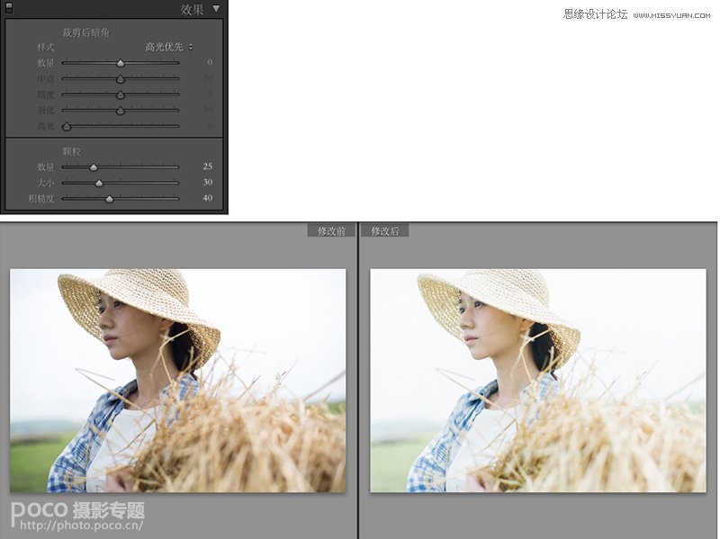Viewport: 720px width, 539px height.
Task: Select the grain size value field 30
Action: [207, 183]
